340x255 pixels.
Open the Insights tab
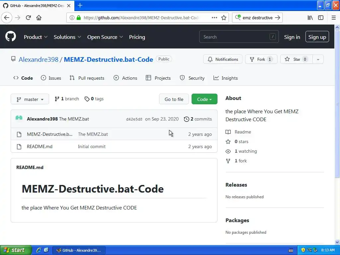click(225, 78)
